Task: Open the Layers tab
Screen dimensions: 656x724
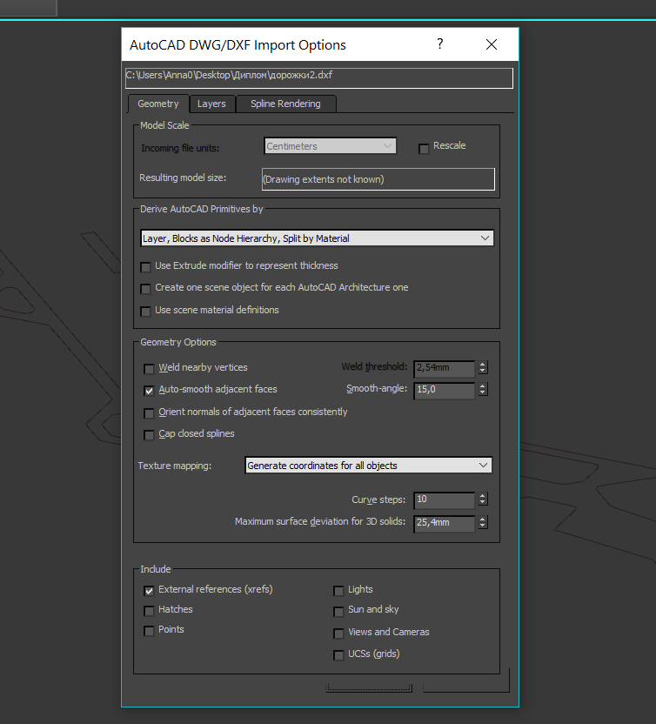Action: click(212, 104)
